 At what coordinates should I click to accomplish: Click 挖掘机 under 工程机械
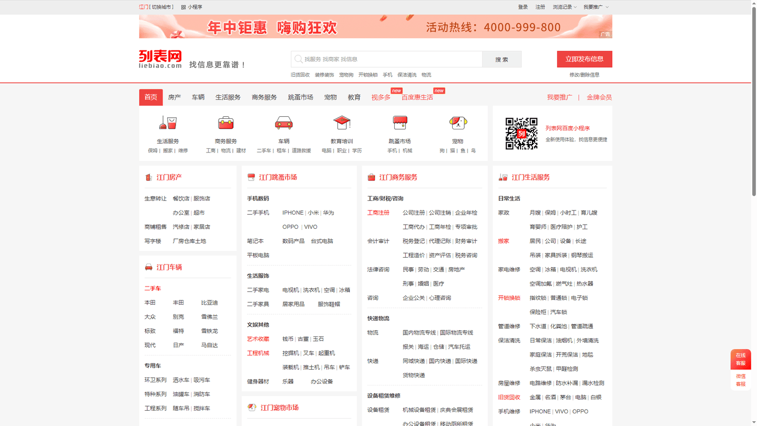click(x=291, y=353)
